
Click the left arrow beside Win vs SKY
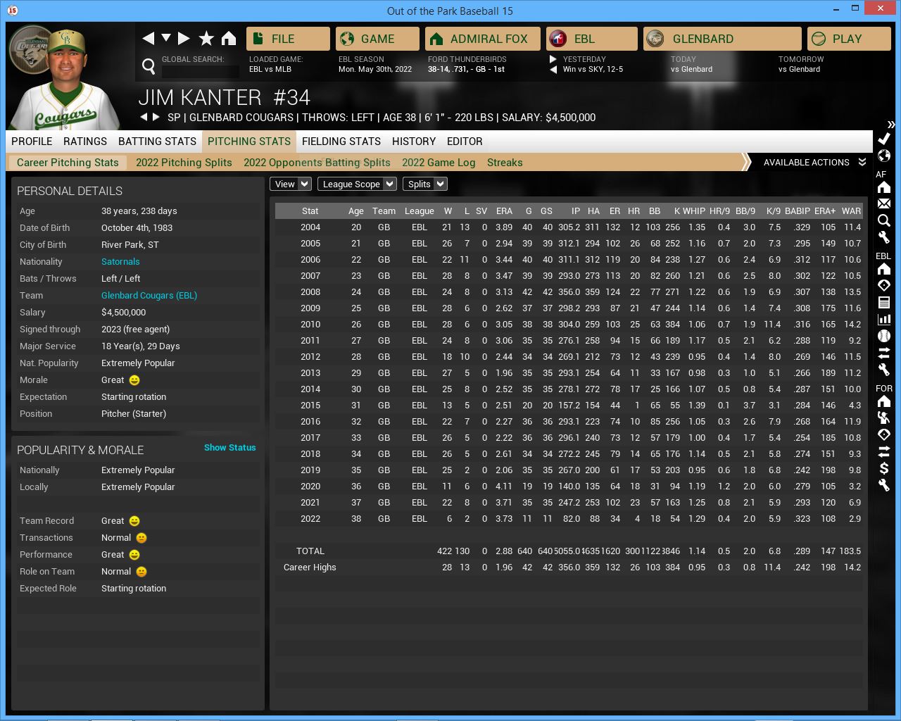coord(553,69)
